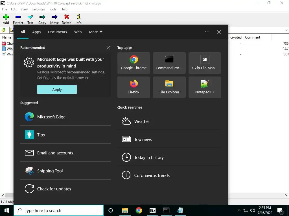Click 7-Zip scrollbar right arrow
This screenshot has height=216, width=289.
point(286,195)
